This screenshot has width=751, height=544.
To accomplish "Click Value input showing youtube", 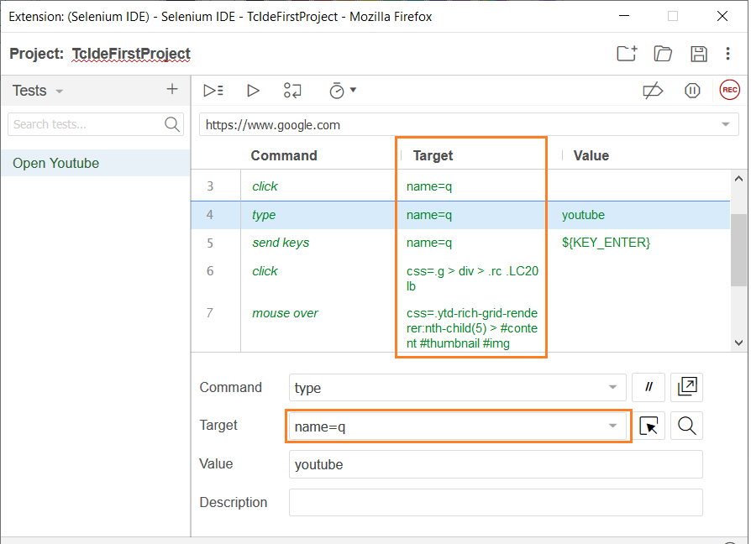I will click(496, 464).
